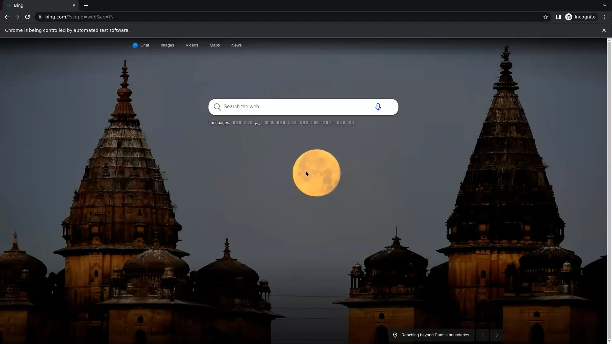Open the Maps tab
Viewport: 612px width, 344px height.
tap(215, 45)
